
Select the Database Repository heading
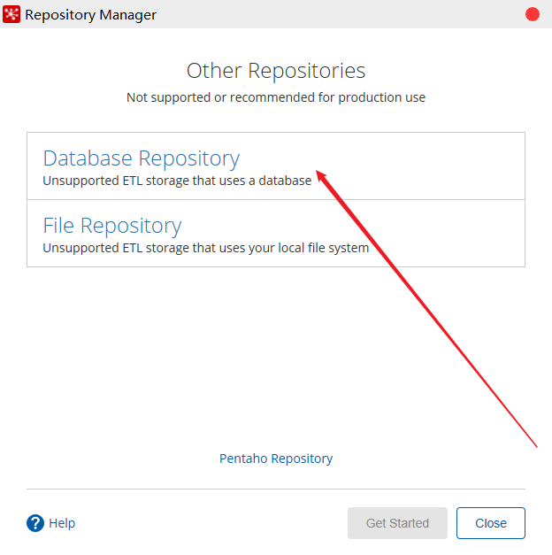[141, 158]
